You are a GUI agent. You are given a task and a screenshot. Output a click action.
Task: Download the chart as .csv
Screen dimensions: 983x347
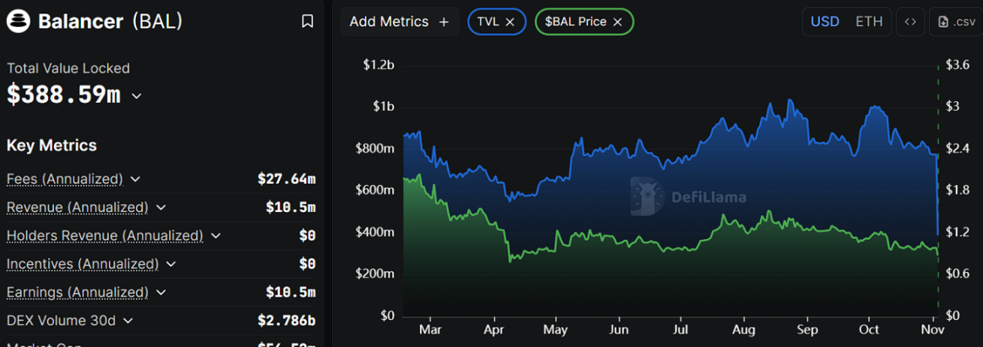956,22
